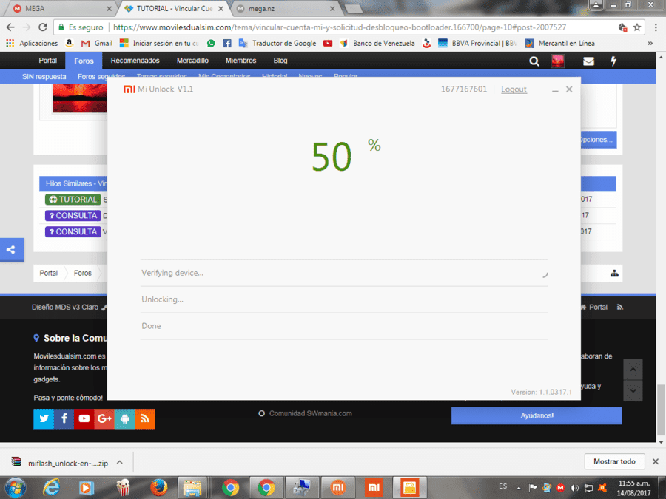Click the Ayúdanos! button
Image resolution: width=666 pixels, height=499 pixels.
click(x=536, y=415)
